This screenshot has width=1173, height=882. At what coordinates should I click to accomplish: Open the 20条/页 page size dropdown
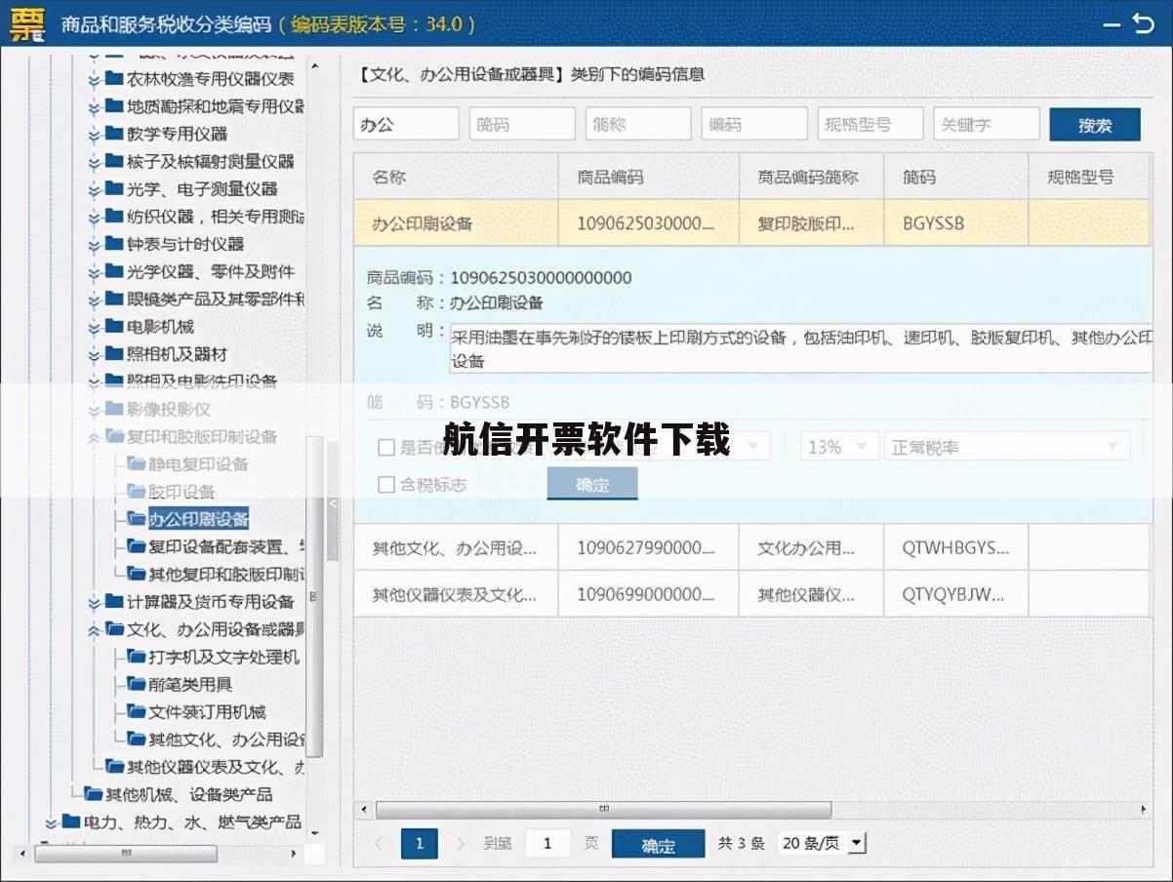click(824, 843)
